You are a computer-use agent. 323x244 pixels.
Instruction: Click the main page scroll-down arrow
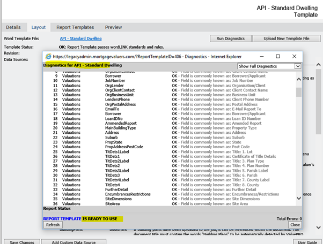point(319,227)
